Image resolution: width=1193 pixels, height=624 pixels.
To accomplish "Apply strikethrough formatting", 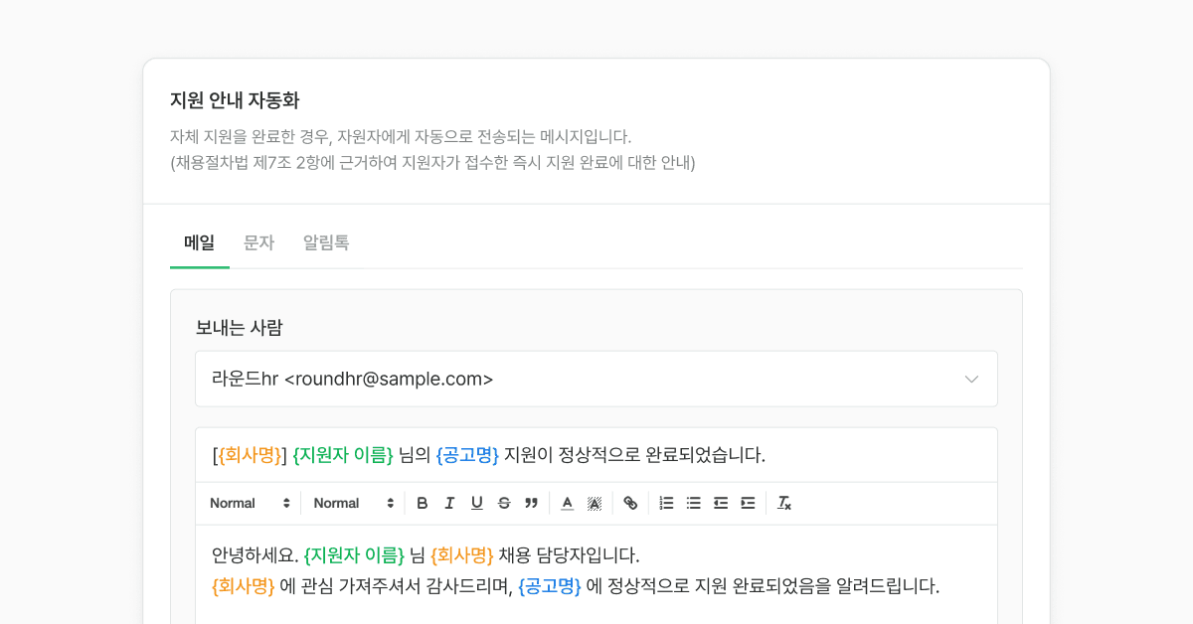I will point(504,503).
